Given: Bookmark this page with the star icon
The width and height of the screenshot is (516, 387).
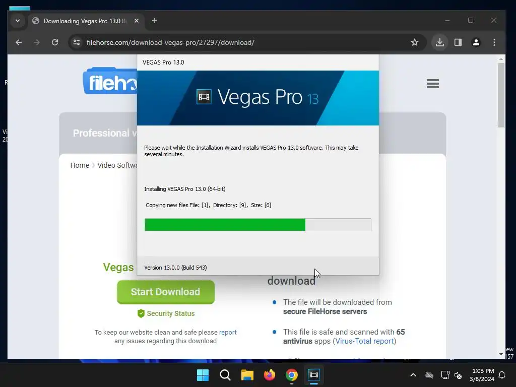Looking at the screenshot, I should coord(415,42).
